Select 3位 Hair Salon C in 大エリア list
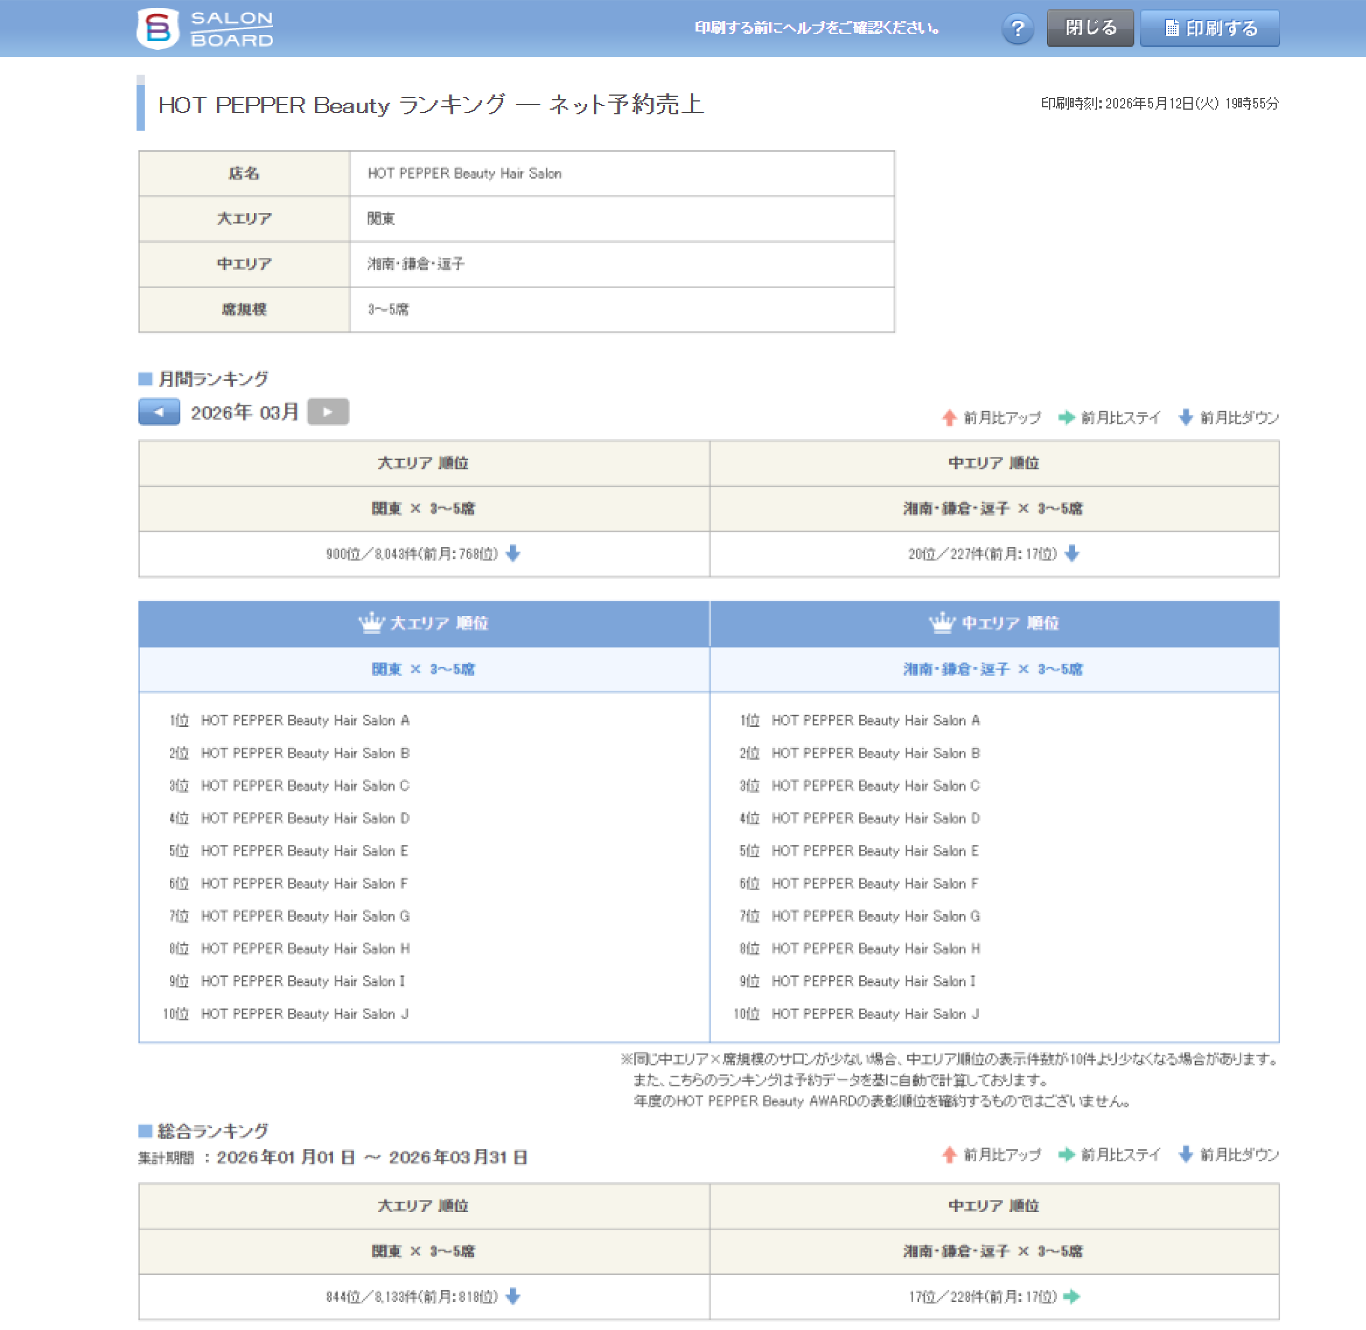The width and height of the screenshot is (1366, 1330). pos(289,786)
